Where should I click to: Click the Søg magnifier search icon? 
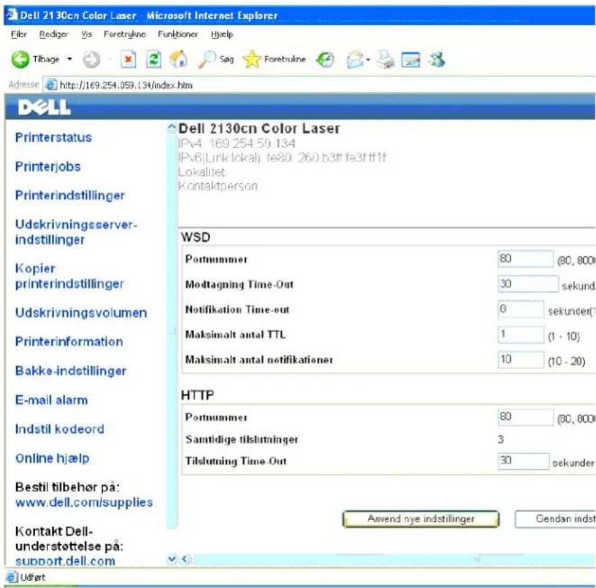coord(207,59)
